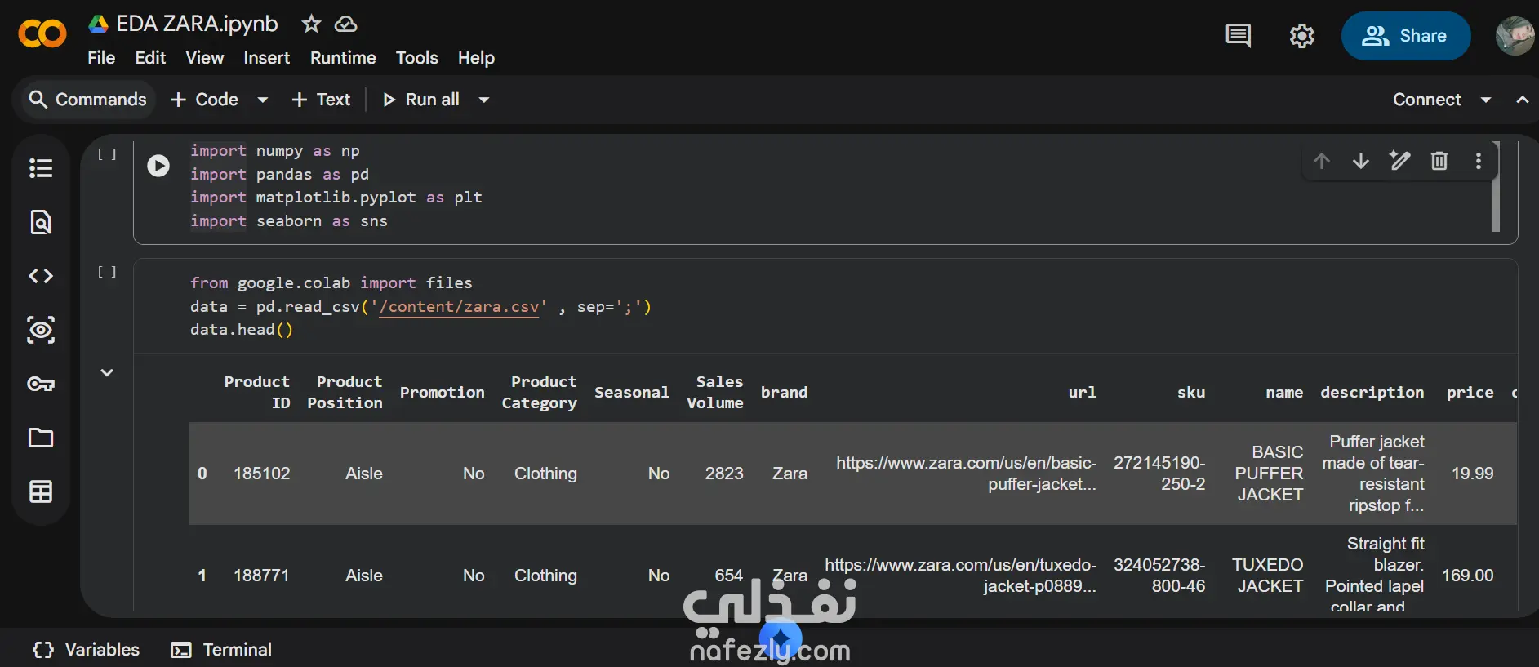
Task: Click the price column header
Action: pyautogui.click(x=1470, y=393)
